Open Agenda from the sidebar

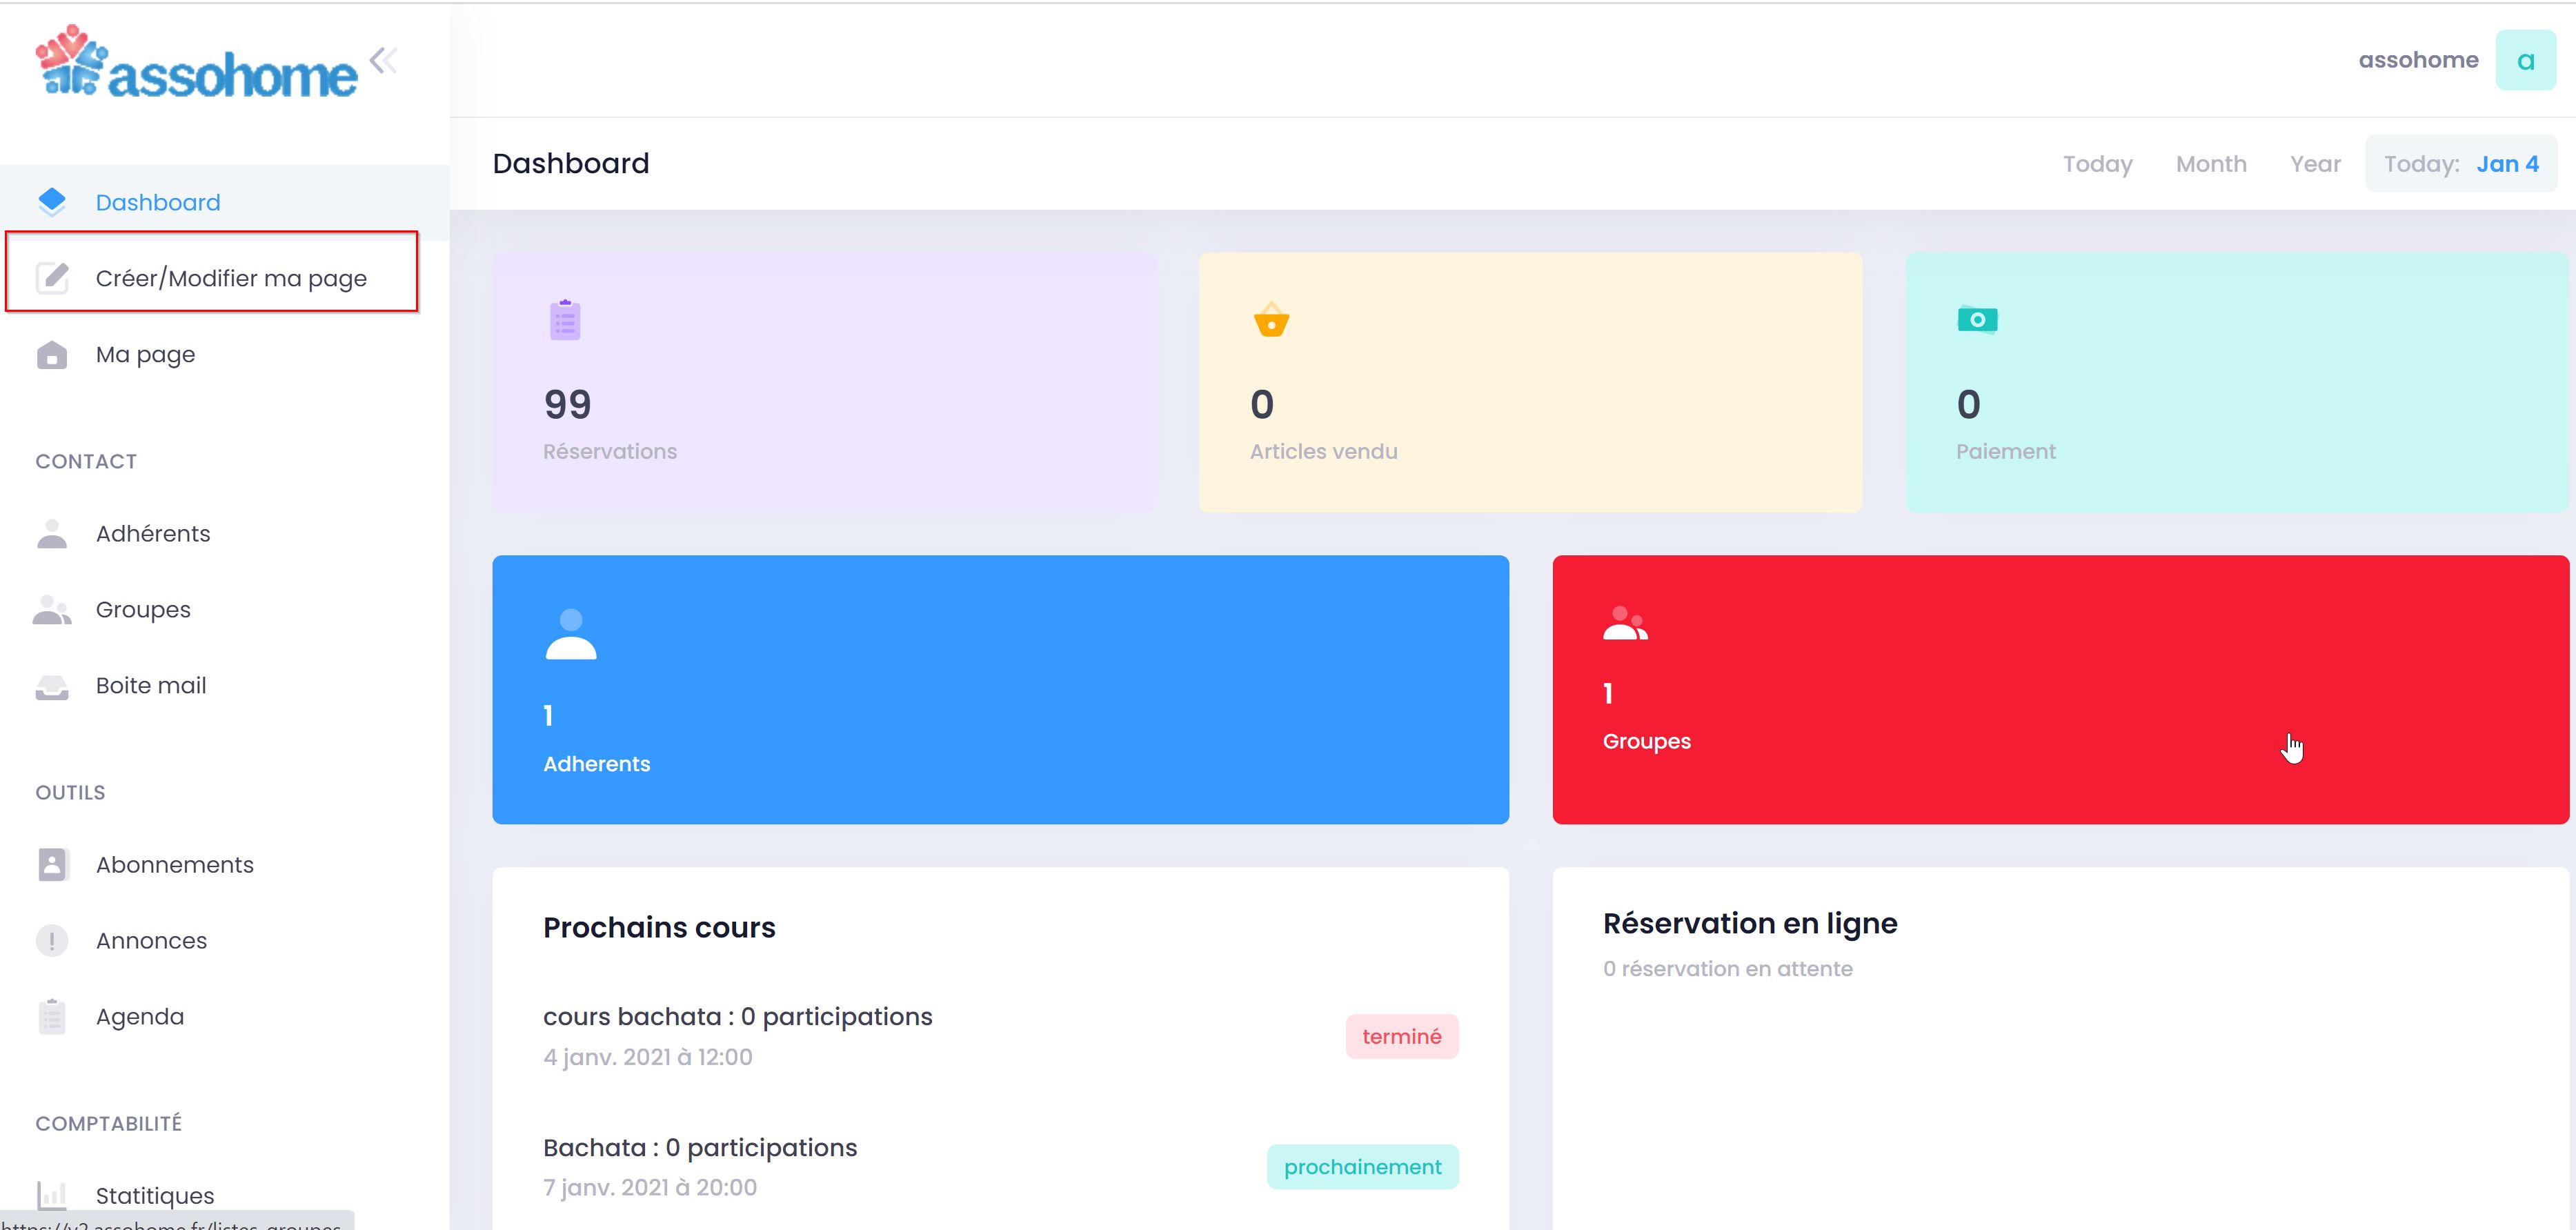tap(139, 1017)
